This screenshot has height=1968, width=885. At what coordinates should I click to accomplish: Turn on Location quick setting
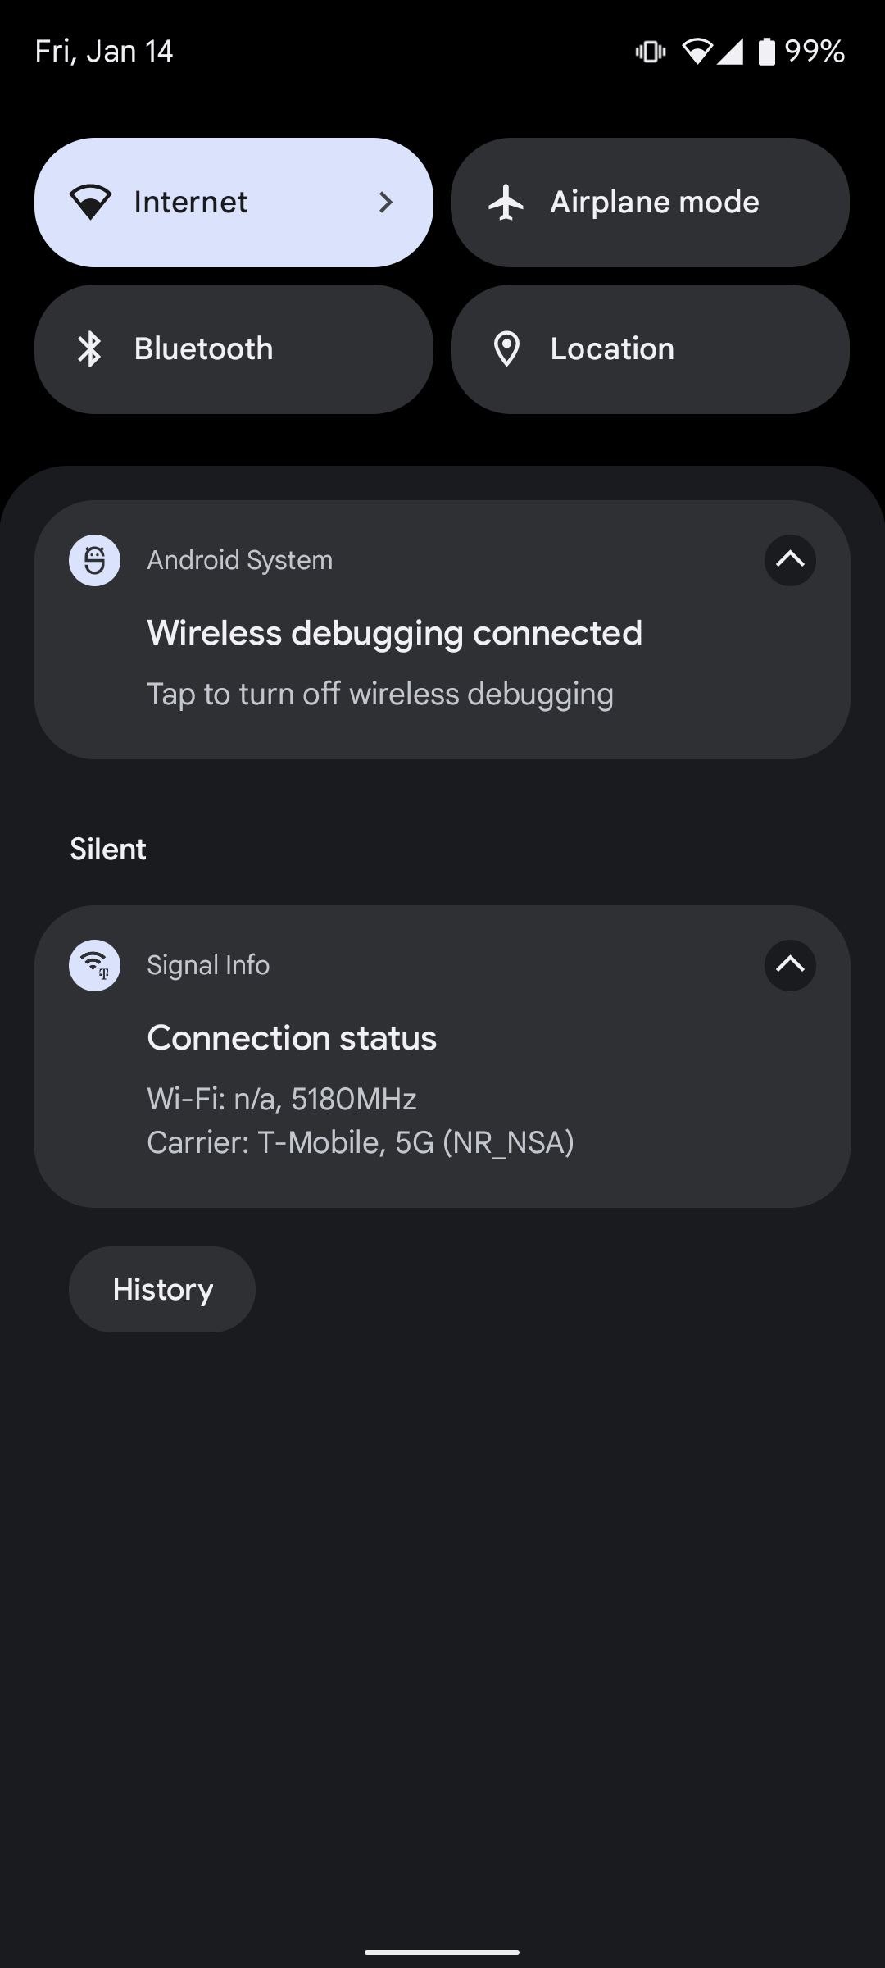coord(650,349)
